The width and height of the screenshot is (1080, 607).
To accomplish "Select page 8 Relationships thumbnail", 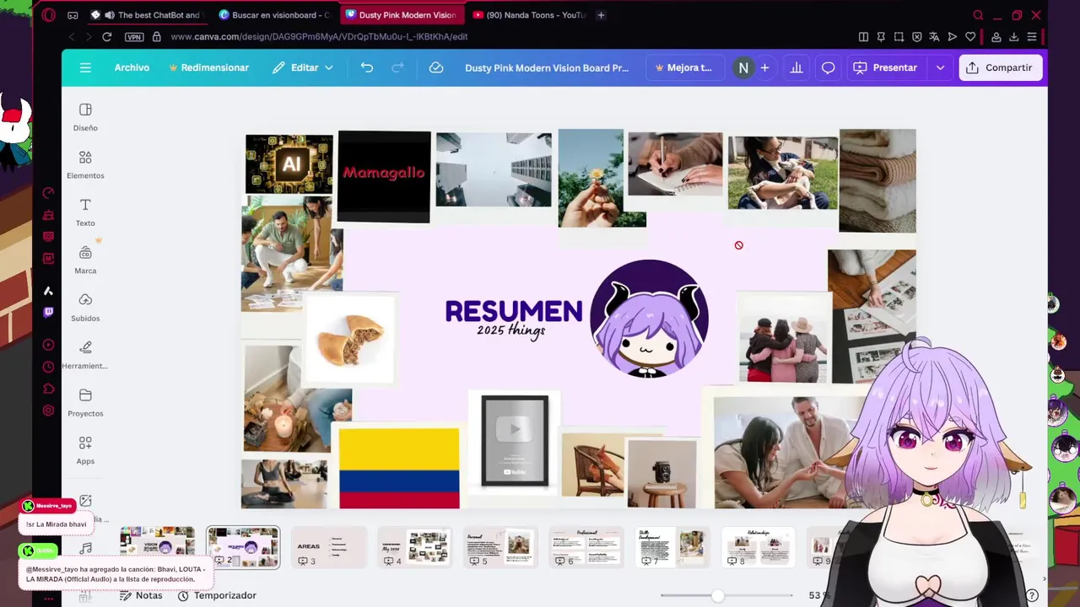I will click(759, 547).
